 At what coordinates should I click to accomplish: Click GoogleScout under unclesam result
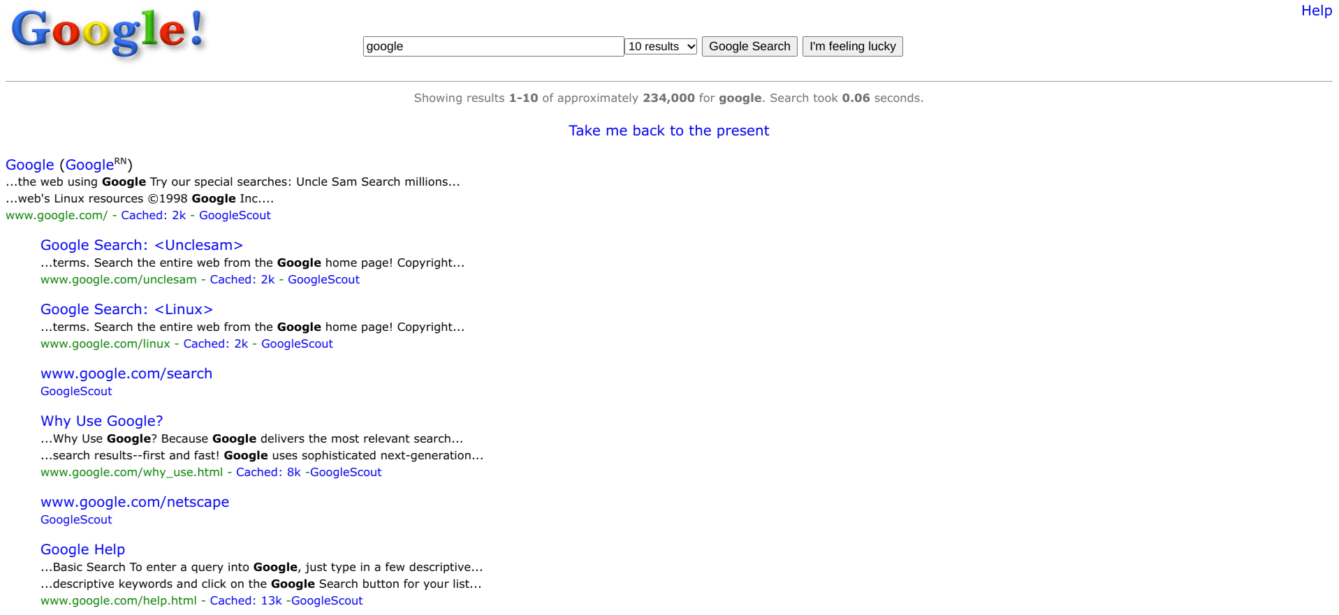point(323,280)
